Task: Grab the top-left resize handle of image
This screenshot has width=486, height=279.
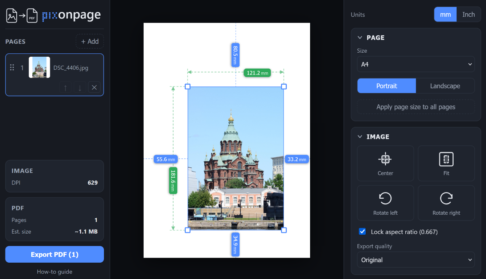Action: pyautogui.click(x=188, y=86)
